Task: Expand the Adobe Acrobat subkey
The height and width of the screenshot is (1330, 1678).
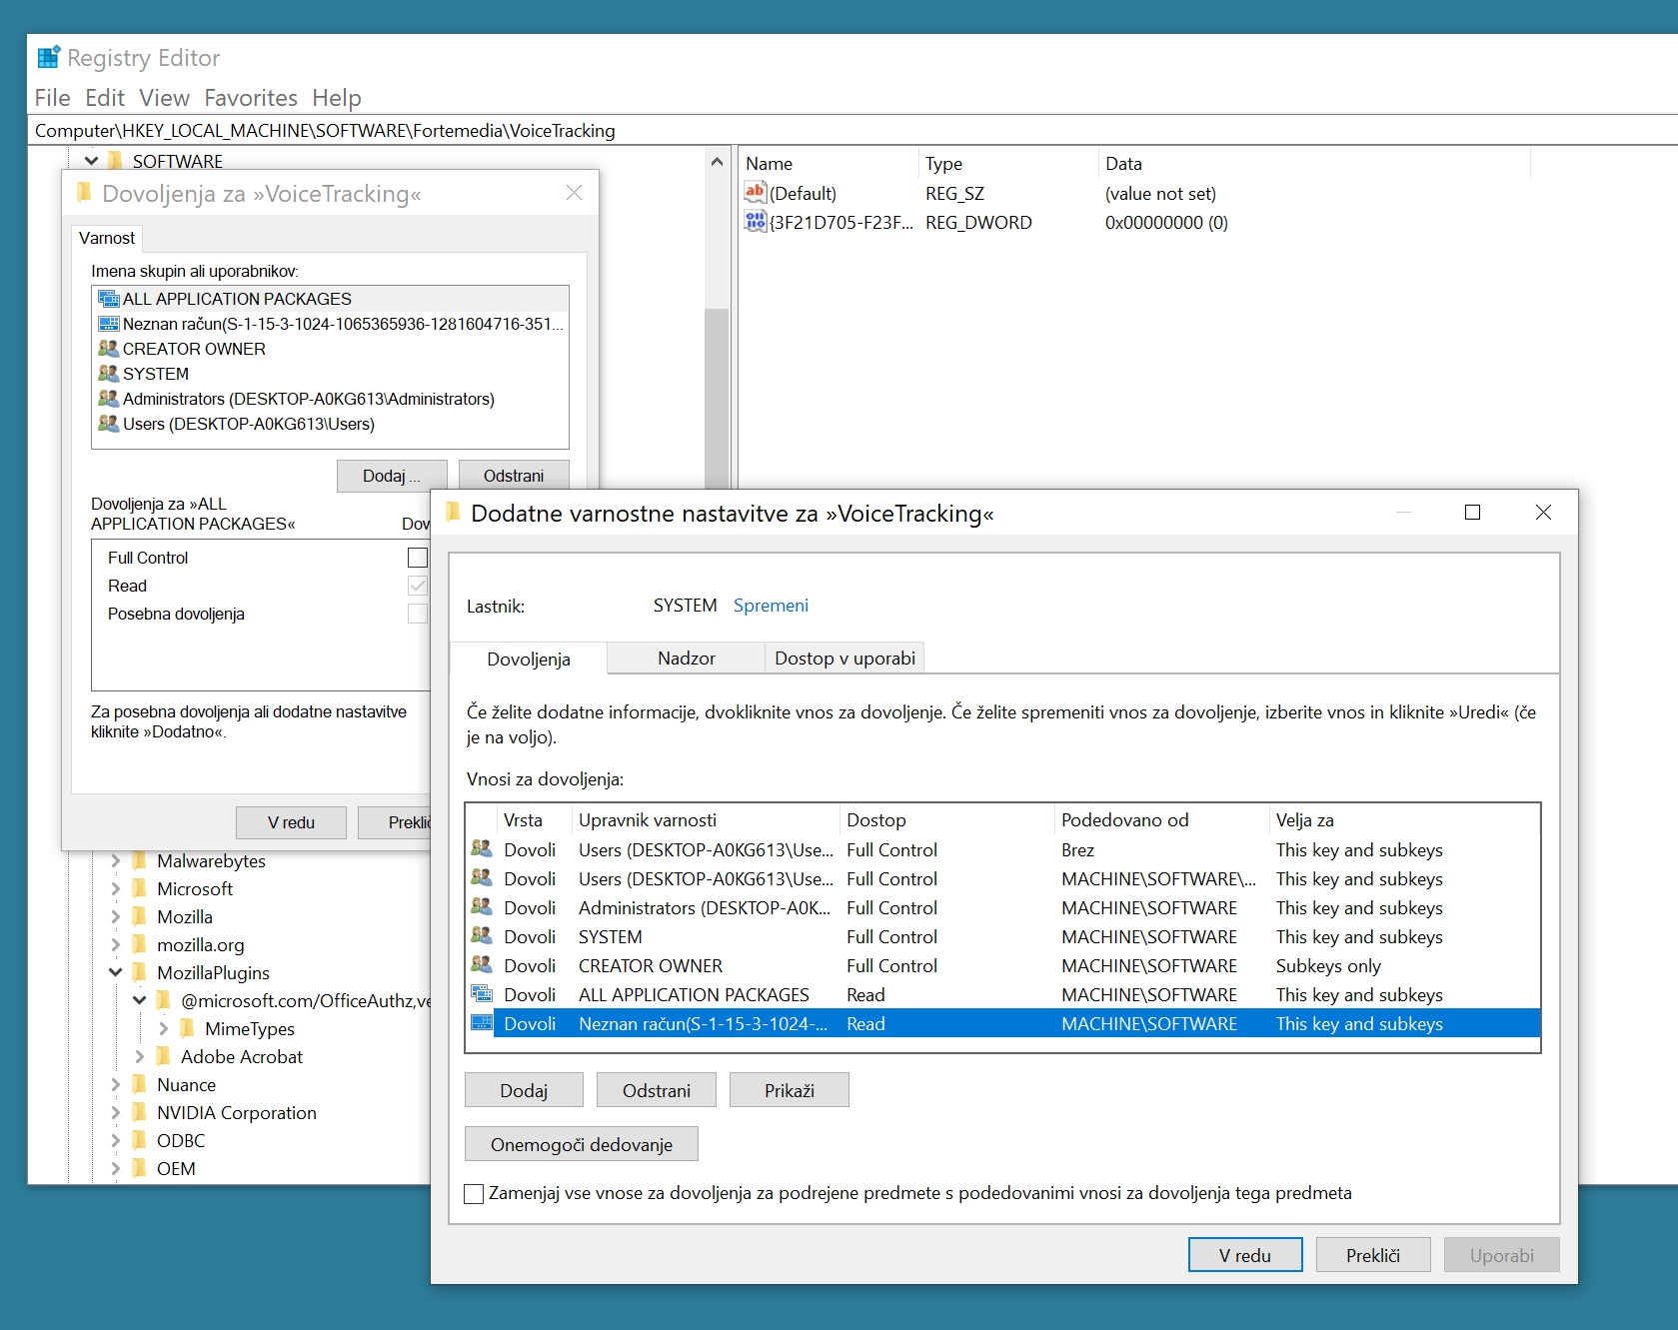Action: 139,1057
